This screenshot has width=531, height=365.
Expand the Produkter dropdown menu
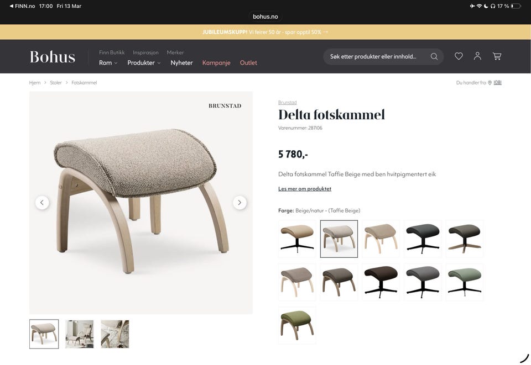144,62
